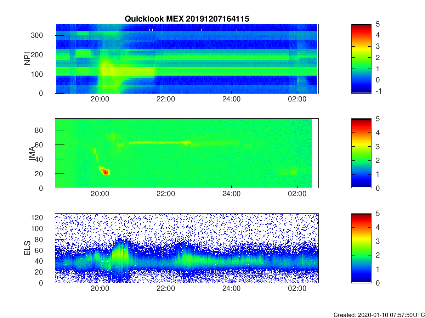Click the '3' label on ELS colorbar

(x=378, y=241)
